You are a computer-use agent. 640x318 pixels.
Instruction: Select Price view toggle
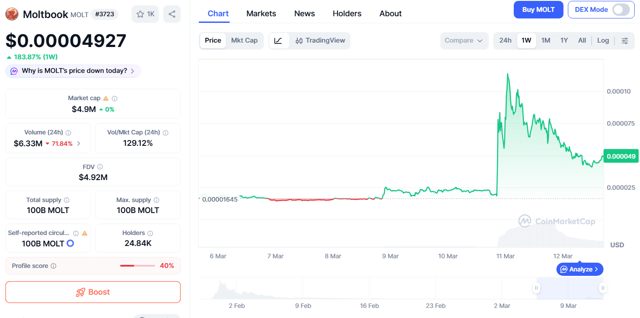click(213, 40)
